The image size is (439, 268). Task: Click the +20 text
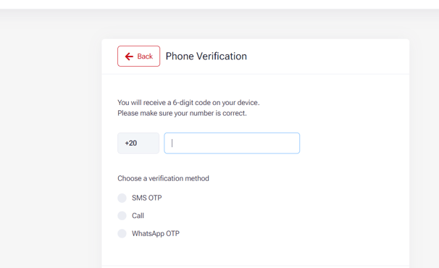[130, 143]
